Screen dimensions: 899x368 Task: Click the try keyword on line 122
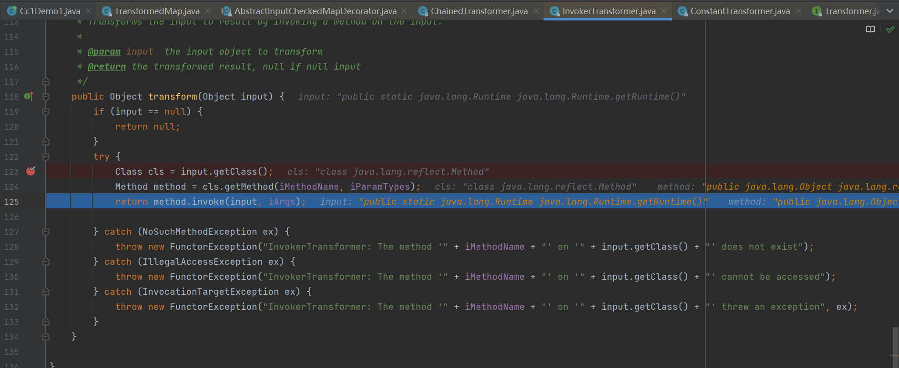point(102,156)
